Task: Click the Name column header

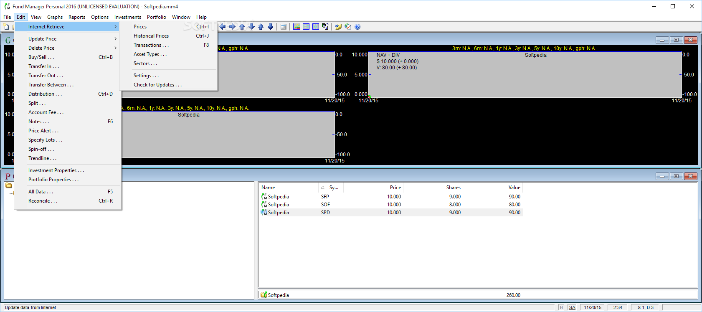Action: pos(289,188)
